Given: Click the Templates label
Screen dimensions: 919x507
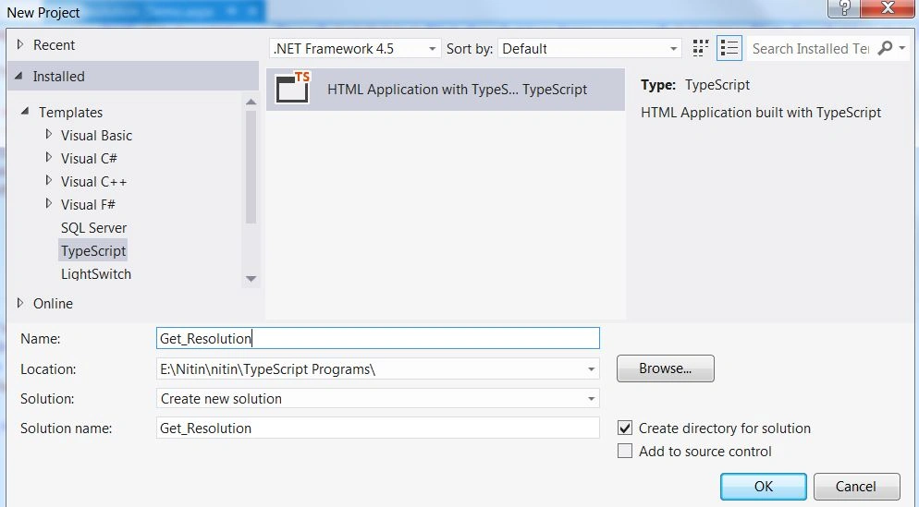Looking at the screenshot, I should [70, 112].
